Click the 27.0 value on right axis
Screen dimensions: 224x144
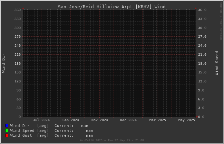[202, 37]
